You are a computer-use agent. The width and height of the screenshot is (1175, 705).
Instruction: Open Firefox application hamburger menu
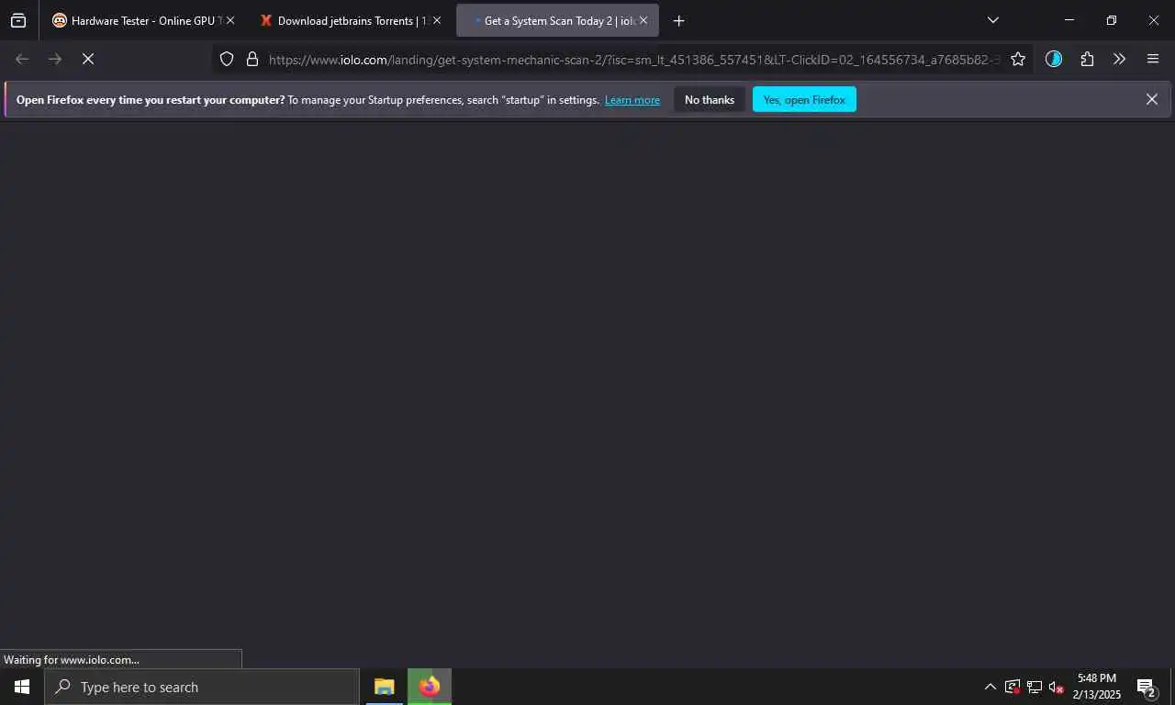pyautogui.click(x=1153, y=59)
